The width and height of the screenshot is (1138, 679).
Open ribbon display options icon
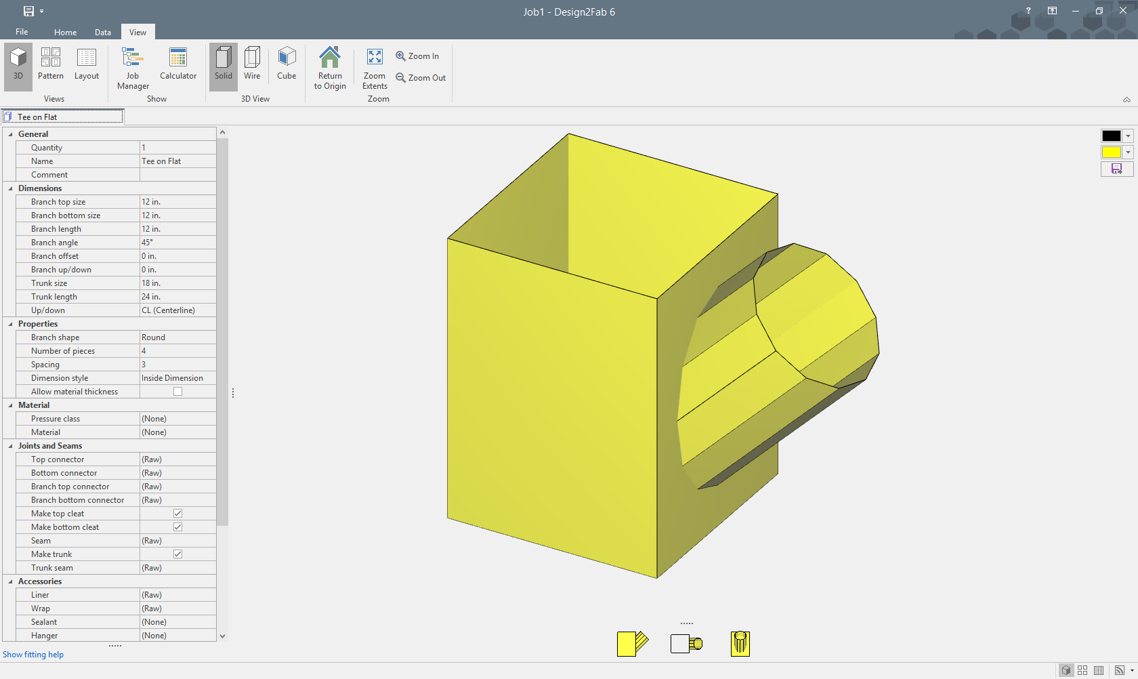click(1052, 11)
